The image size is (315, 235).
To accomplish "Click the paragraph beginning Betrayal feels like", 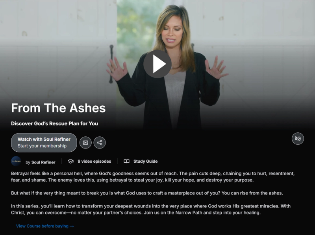I will pyautogui.click(x=153, y=177).
